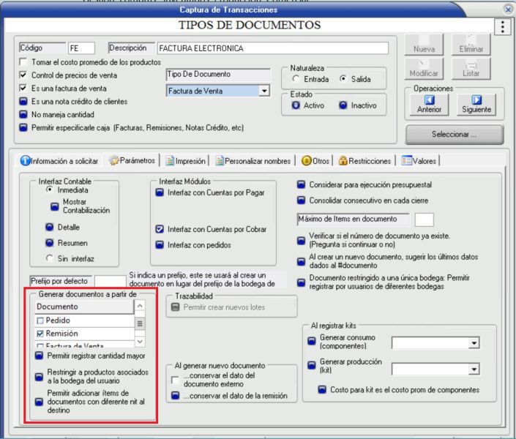Click the 'Prefijo por defecto' input field
Viewport: 516px width, 439px height.
(x=110, y=281)
